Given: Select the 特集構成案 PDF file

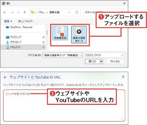Looking at the screenshot, I should (x=60, y=33).
